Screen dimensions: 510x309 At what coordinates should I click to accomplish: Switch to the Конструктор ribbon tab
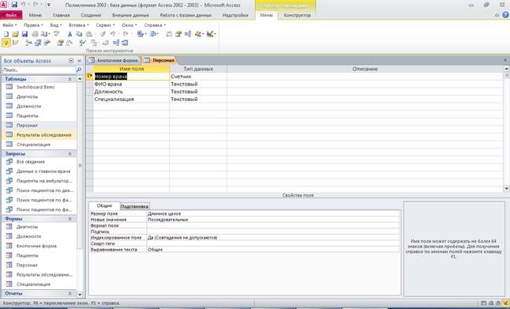(x=298, y=15)
